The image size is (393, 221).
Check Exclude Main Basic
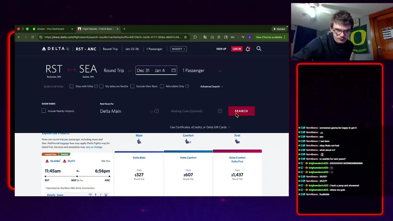(132, 86)
